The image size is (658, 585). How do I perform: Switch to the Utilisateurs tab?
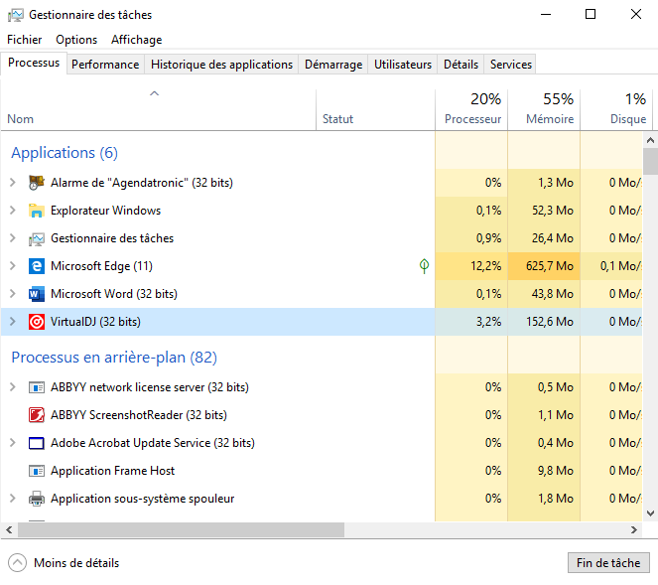[x=403, y=65]
